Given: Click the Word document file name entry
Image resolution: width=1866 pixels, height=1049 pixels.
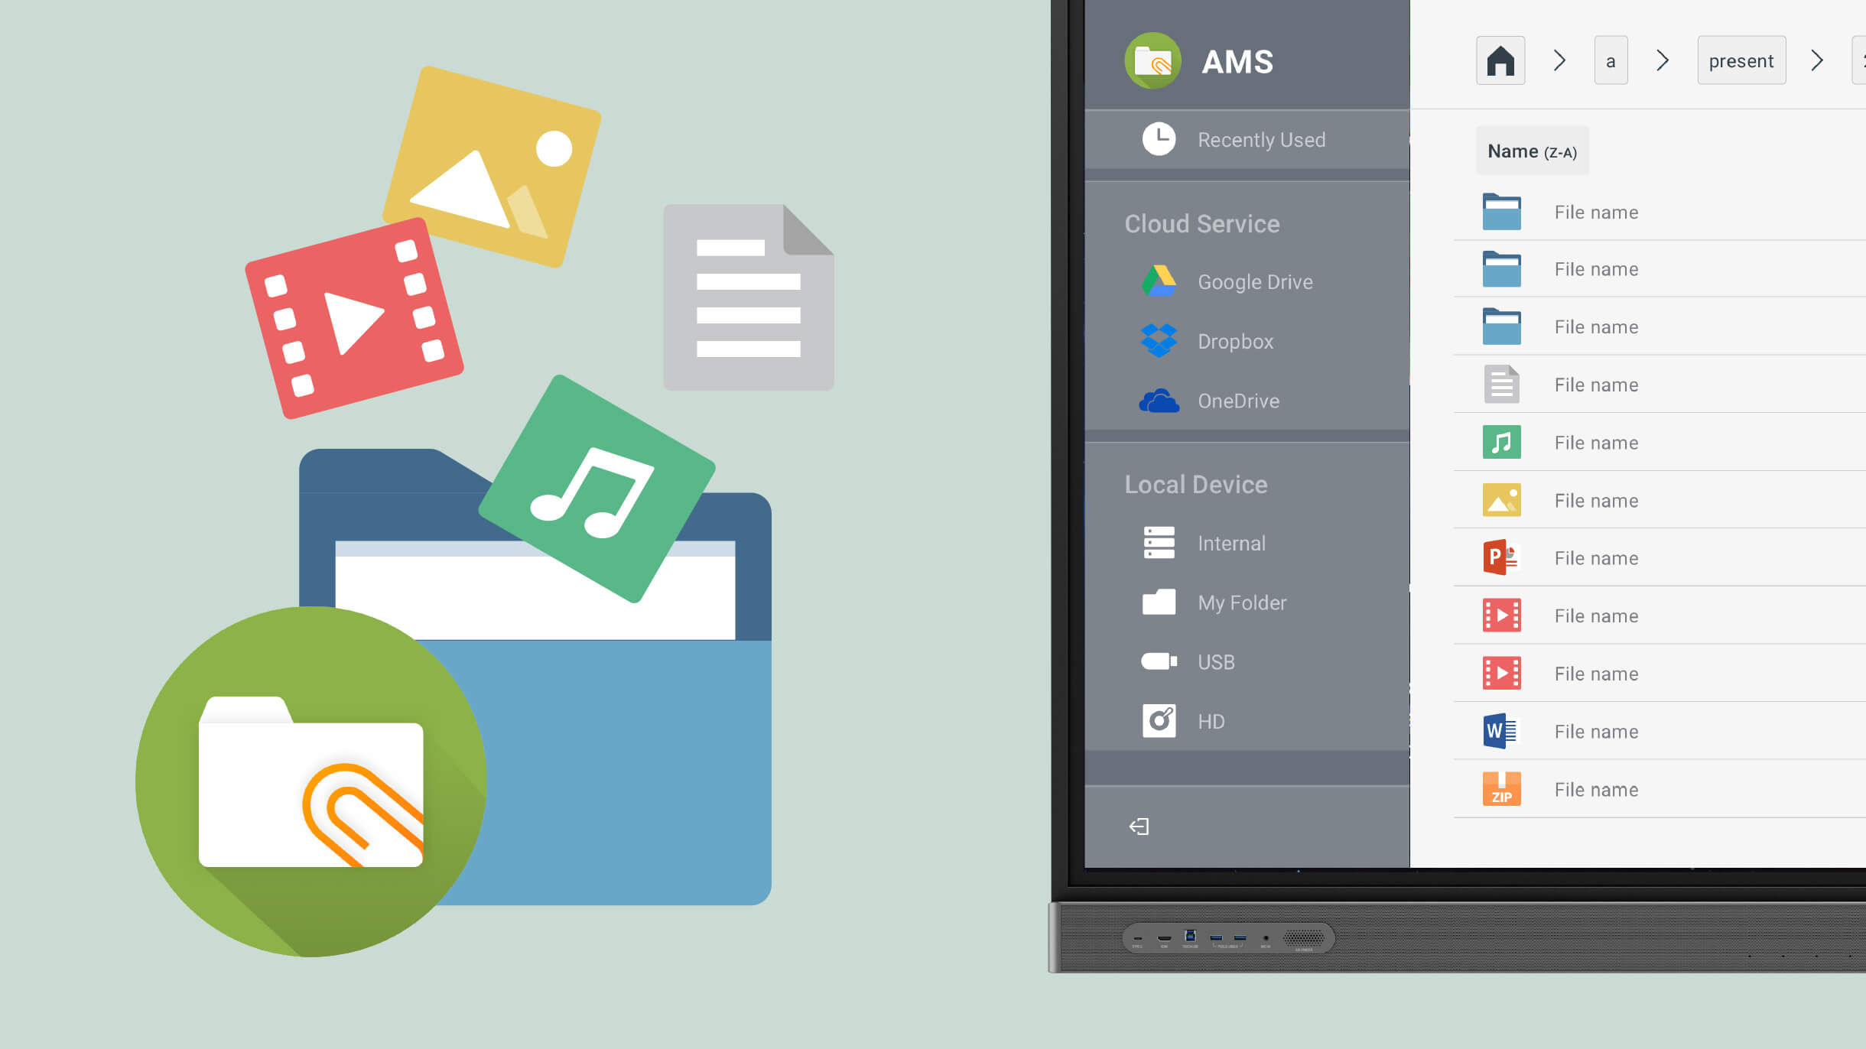Looking at the screenshot, I should pos(1597,730).
